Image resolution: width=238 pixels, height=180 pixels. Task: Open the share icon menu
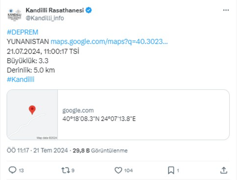(x=223, y=170)
